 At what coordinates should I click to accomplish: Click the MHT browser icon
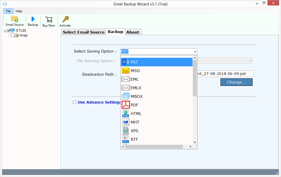tap(125, 122)
